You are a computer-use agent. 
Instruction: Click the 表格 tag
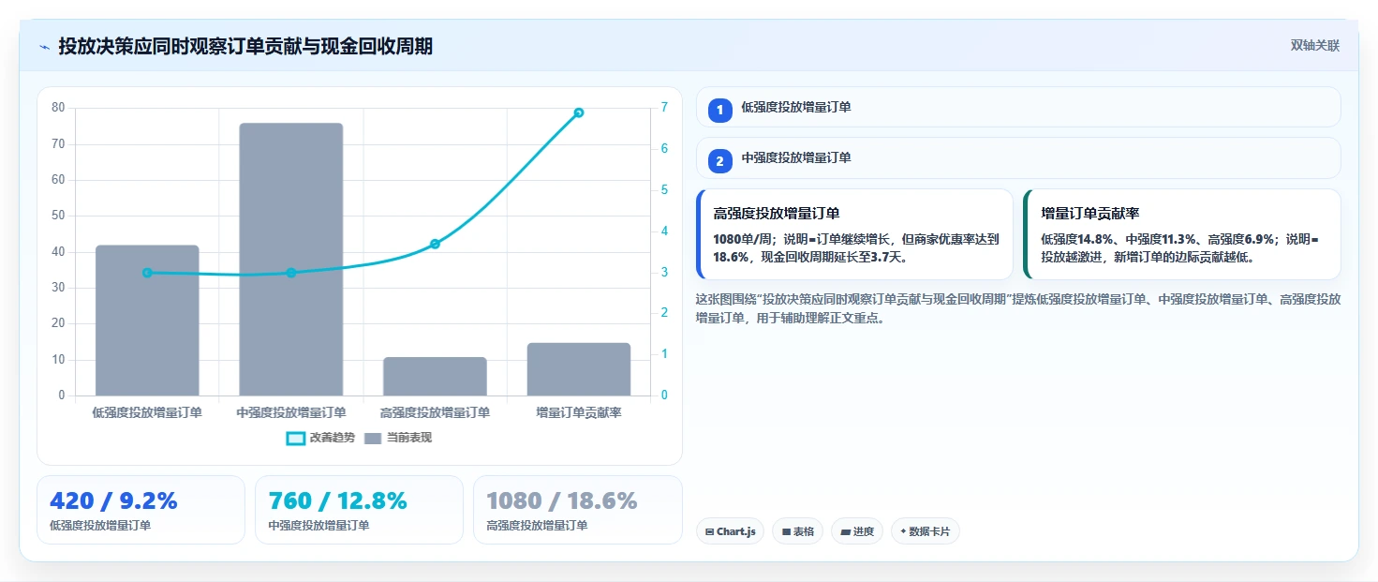tap(798, 531)
